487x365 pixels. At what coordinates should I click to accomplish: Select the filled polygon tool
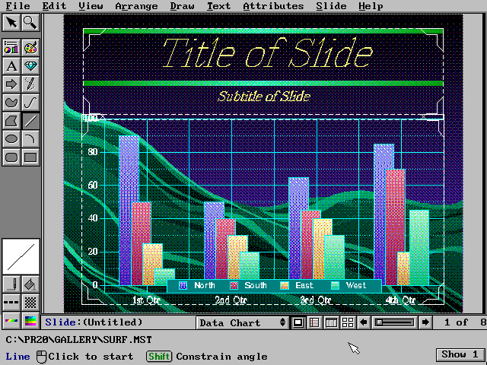[x=12, y=121]
